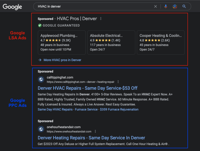Open the Cooper Heating & Cooling card
This screenshot has height=151, width=200.
(x=161, y=42)
